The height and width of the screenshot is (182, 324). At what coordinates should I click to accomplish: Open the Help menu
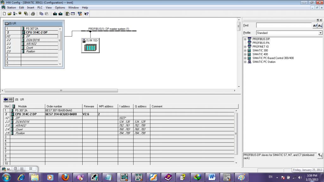(x=85, y=8)
